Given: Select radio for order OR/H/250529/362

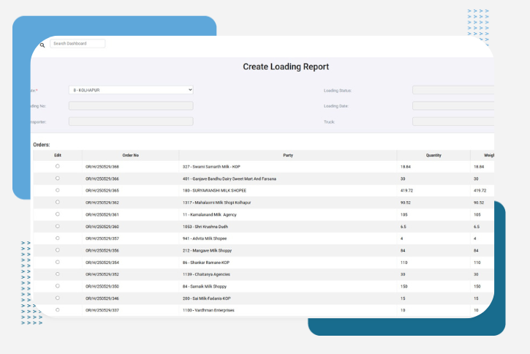Looking at the screenshot, I should (58, 202).
